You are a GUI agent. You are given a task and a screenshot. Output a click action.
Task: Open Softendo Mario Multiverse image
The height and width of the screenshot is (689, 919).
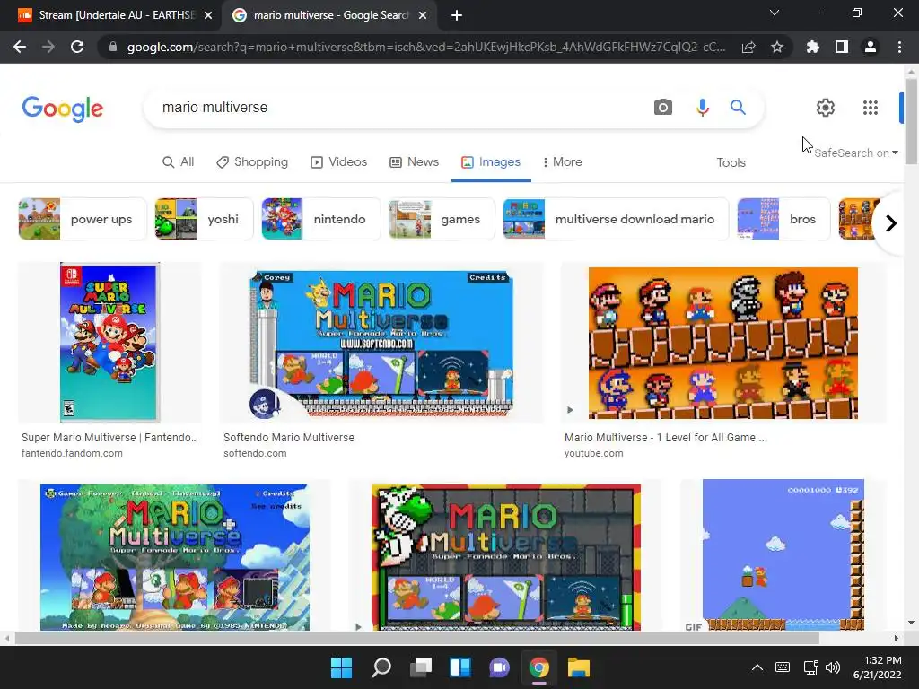(x=381, y=343)
